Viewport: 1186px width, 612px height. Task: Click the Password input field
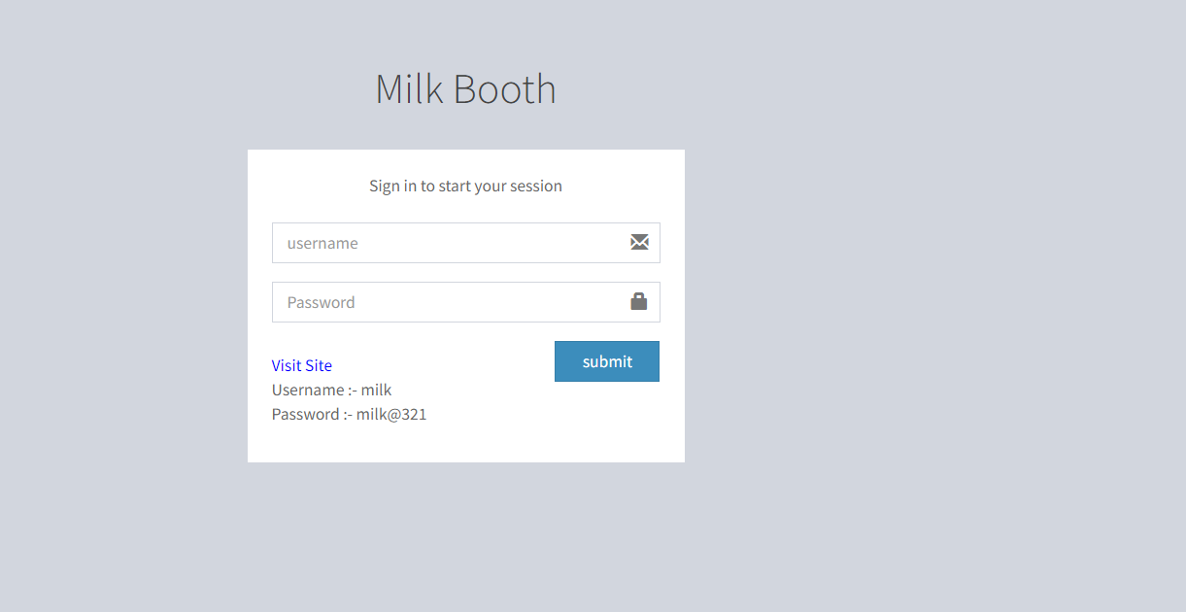click(x=437, y=301)
